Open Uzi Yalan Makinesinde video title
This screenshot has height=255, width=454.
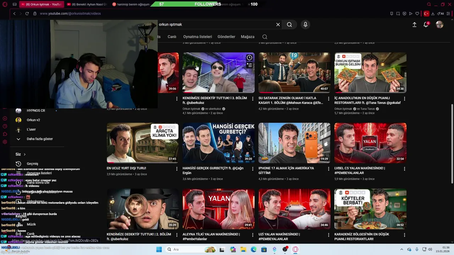pyautogui.click(x=279, y=237)
